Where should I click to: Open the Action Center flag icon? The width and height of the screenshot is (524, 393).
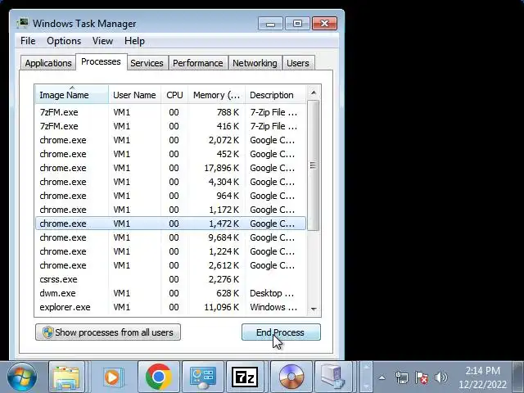(x=422, y=378)
